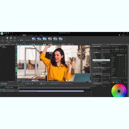Switch to the Export project tab
Image resolution: width=129 pixels, height=129 pixels.
(x=30, y=35)
